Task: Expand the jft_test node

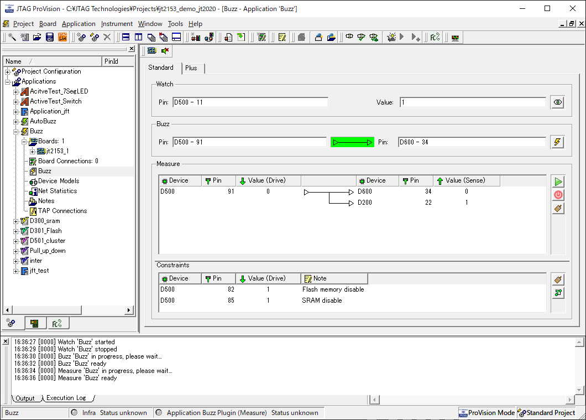Action: (15, 271)
